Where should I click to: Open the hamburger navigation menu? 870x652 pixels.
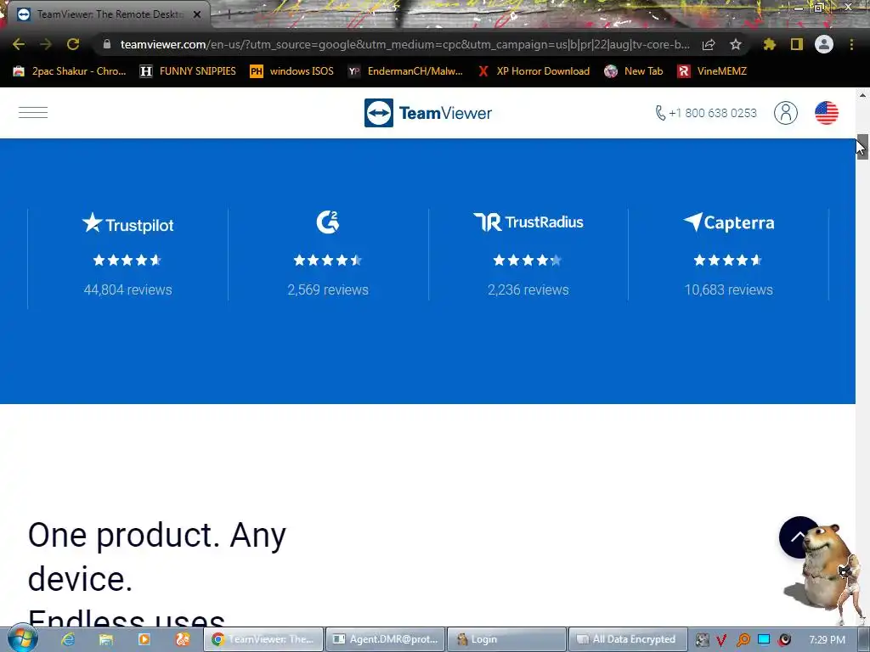[33, 113]
